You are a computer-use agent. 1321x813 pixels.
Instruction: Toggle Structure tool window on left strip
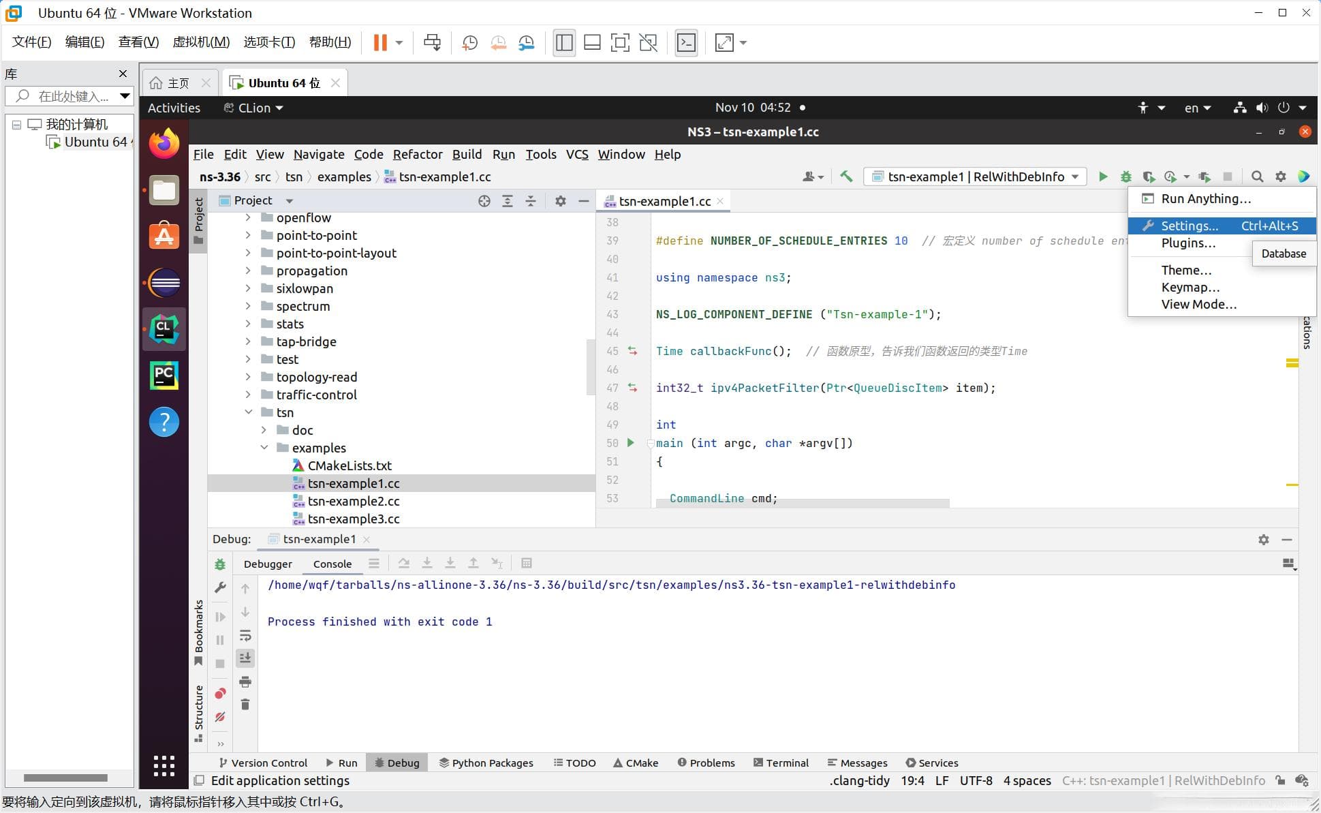198,713
